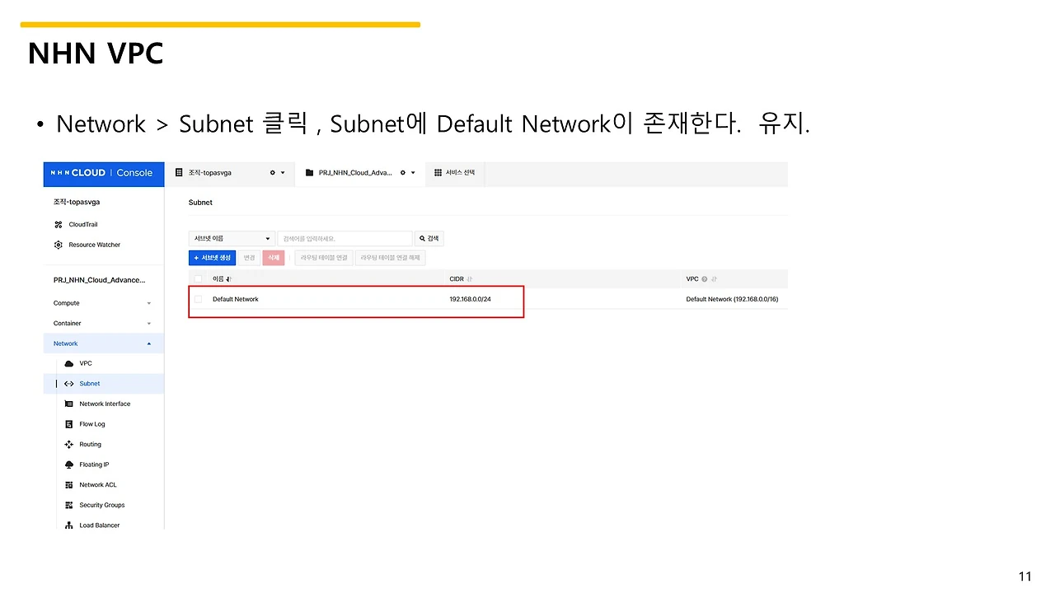Open the 서비스 선택 service menu
Screen dimensions: 1055x593
455,173
